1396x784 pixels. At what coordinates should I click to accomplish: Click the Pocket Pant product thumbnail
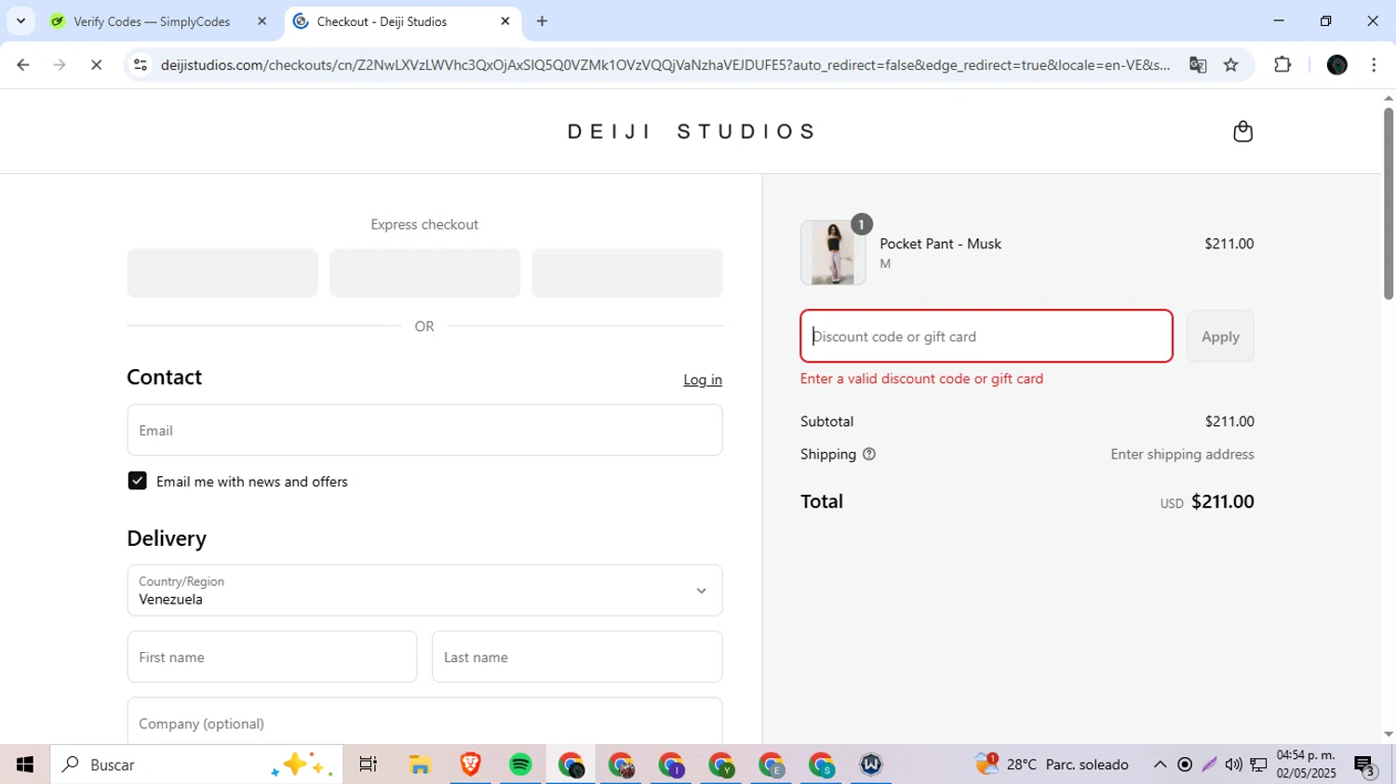[x=833, y=253]
